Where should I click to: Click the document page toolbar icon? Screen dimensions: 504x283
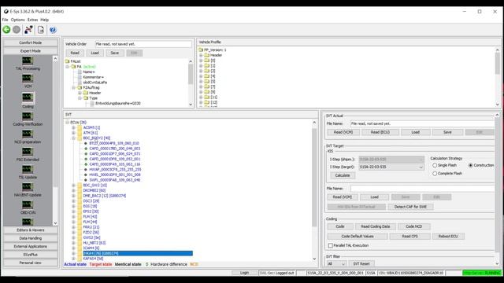click(x=41, y=30)
